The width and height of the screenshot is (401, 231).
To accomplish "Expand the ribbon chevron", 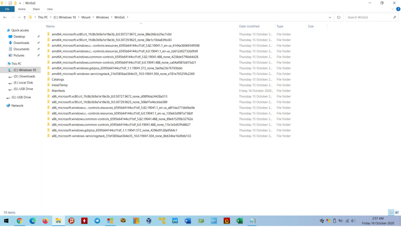I will (x=393, y=9).
